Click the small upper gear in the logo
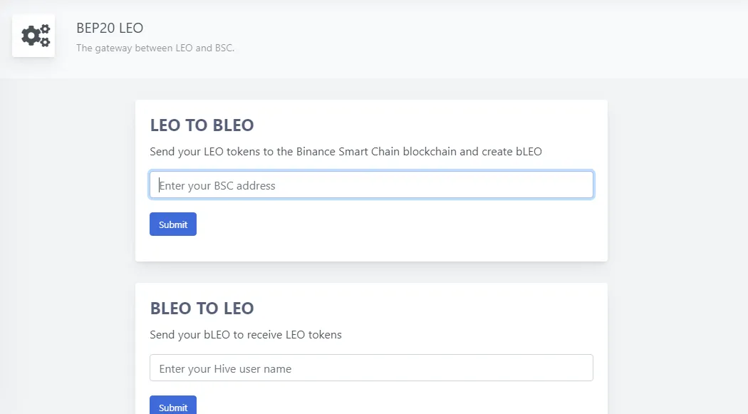This screenshot has height=414, width=748. [45, 30]
